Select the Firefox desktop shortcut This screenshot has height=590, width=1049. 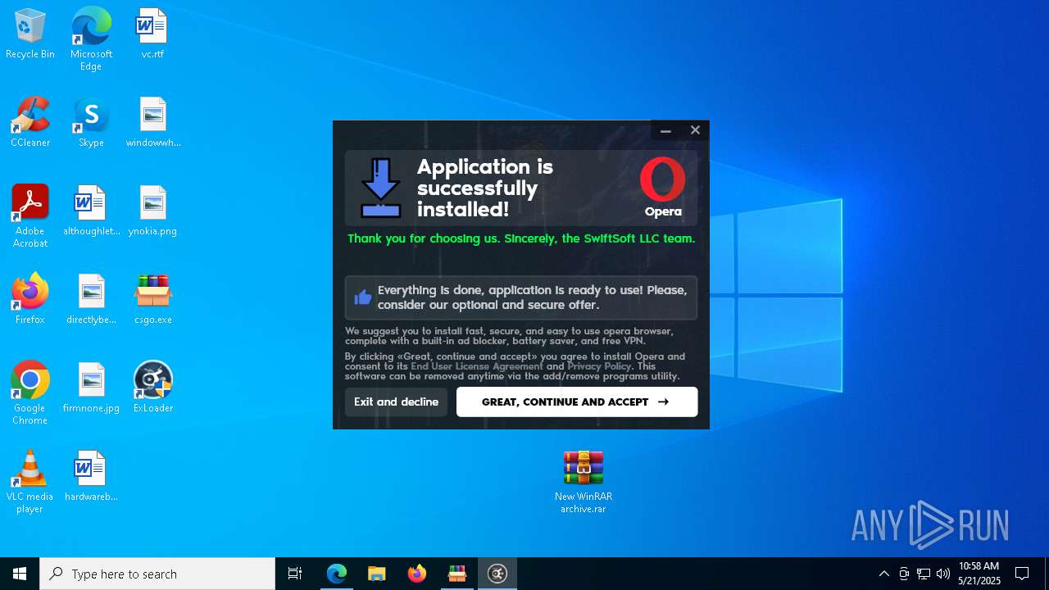[x=30, y=300]
